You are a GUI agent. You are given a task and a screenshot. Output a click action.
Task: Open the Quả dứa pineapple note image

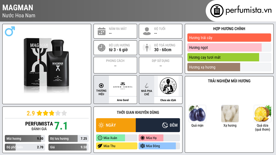click(x=263, y=114)
